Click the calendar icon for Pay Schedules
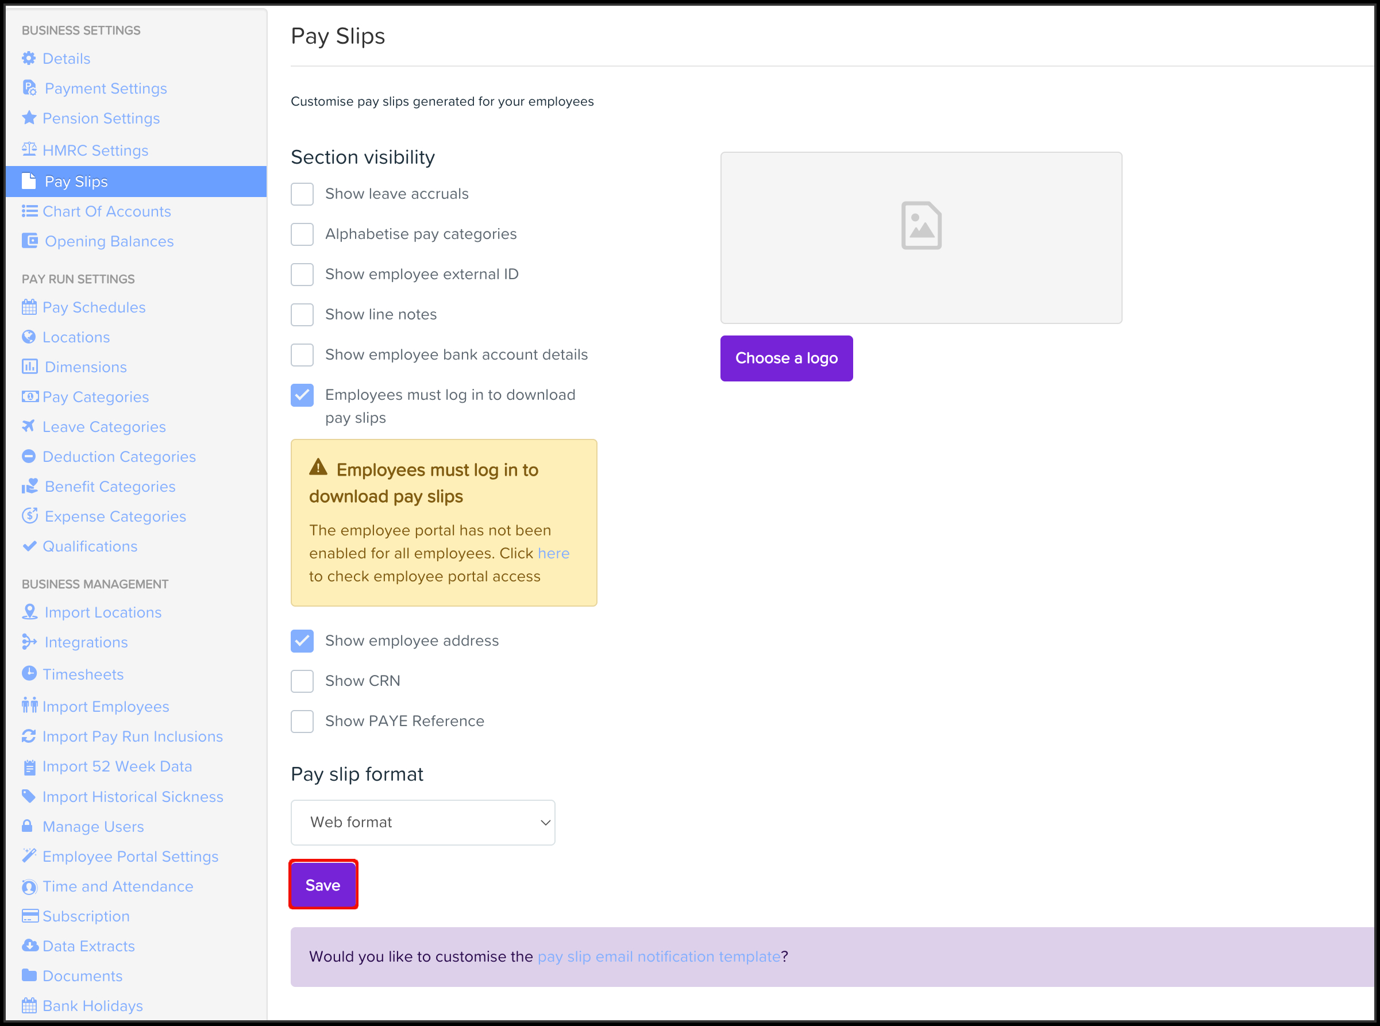Image resolution: width=1380 pixels, height=1026 pixels. coord(29,307)
